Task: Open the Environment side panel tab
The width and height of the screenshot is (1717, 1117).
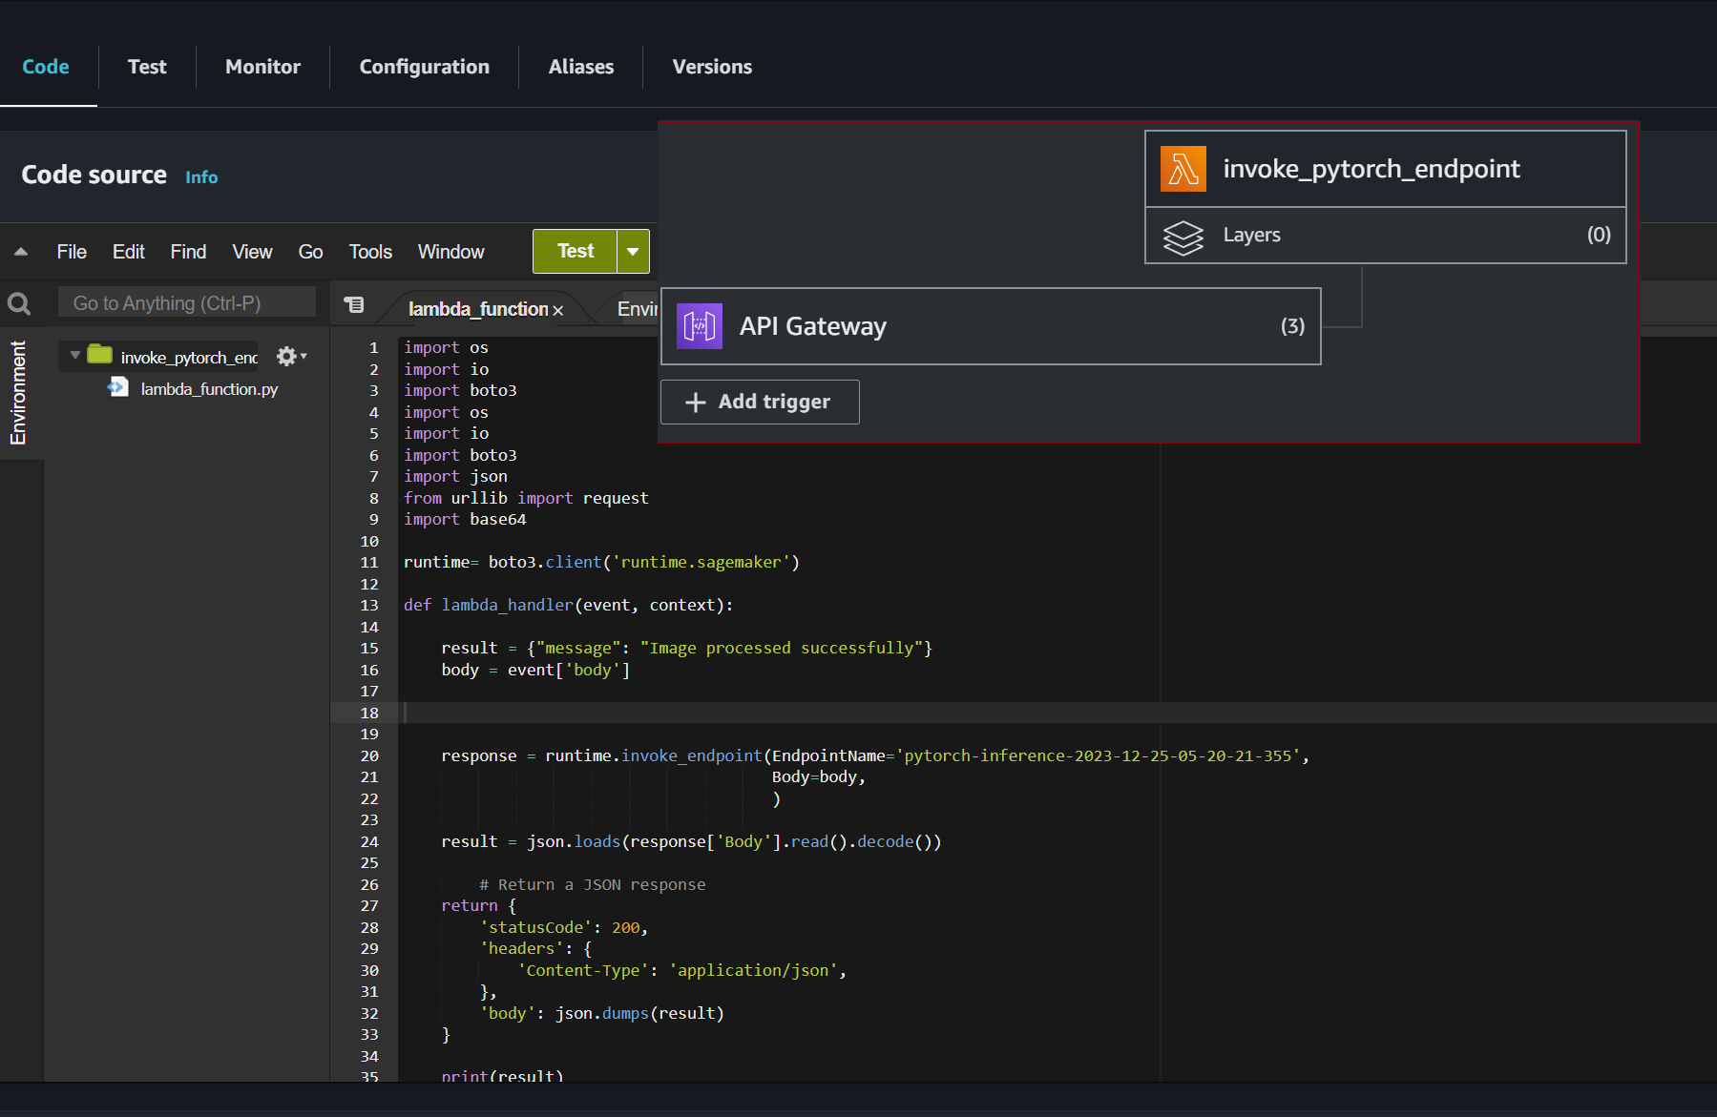Action: click(18, 392)
